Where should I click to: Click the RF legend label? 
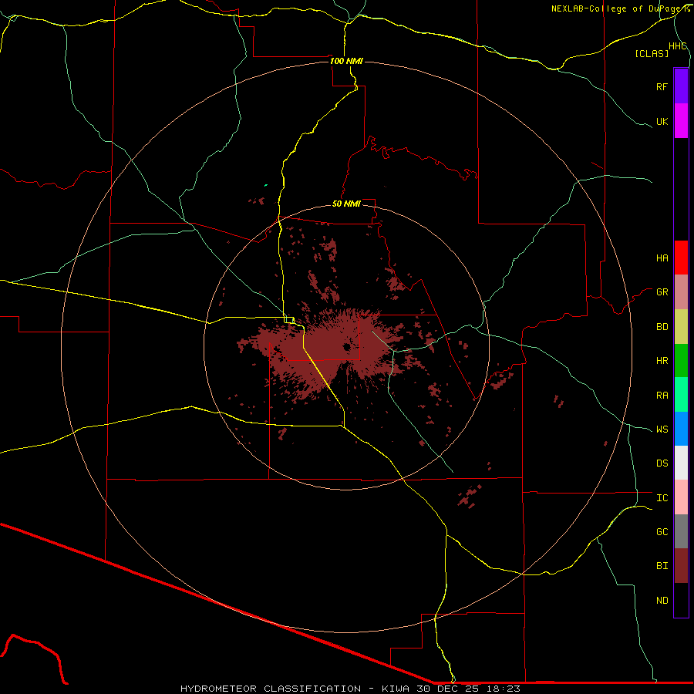662,86
